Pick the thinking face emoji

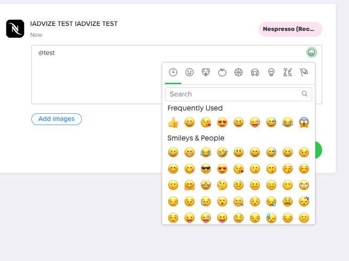pos(222,185)
